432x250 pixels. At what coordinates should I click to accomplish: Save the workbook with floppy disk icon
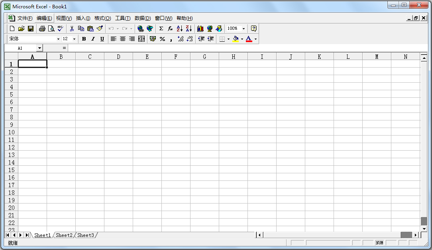(x=31, y=29)
